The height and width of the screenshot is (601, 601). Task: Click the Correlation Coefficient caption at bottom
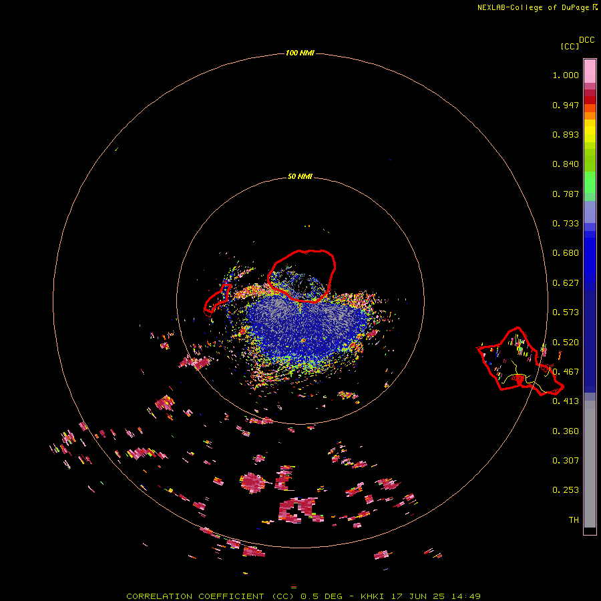click(303, 596)
